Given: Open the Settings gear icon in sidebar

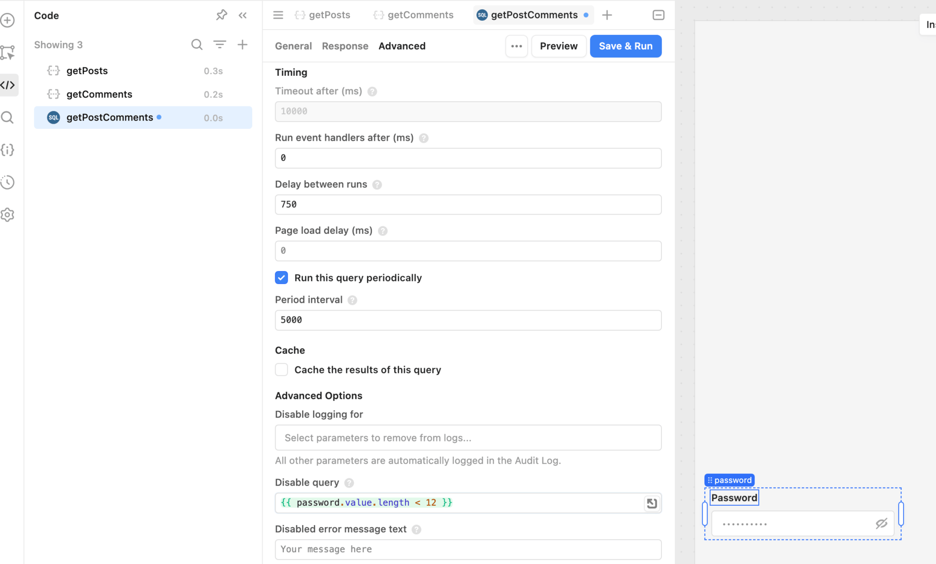Looking at the screenshot, I should click(7, 214).
